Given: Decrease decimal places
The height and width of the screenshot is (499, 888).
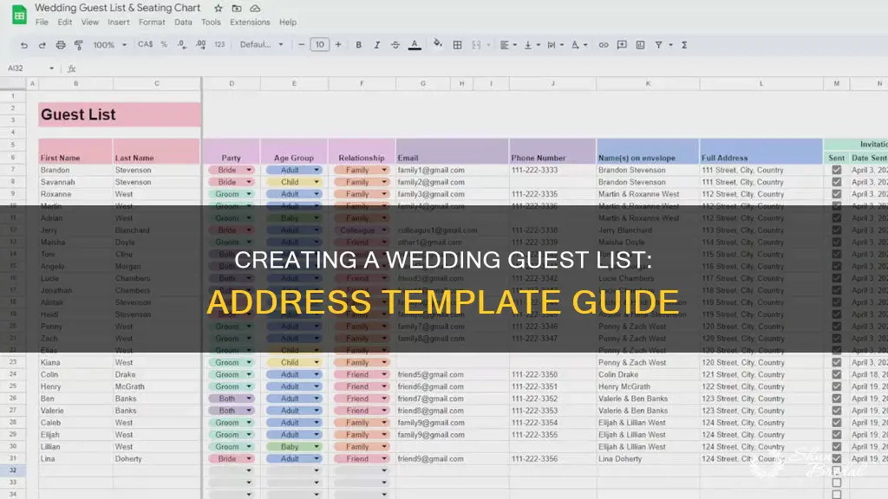Looking at the screenshot, I should pos(182,44).
